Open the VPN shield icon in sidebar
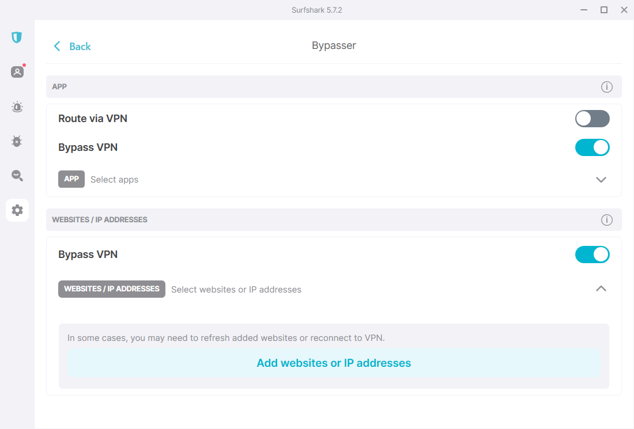This screenshot has width=634, height=429. tap(17, 37)
